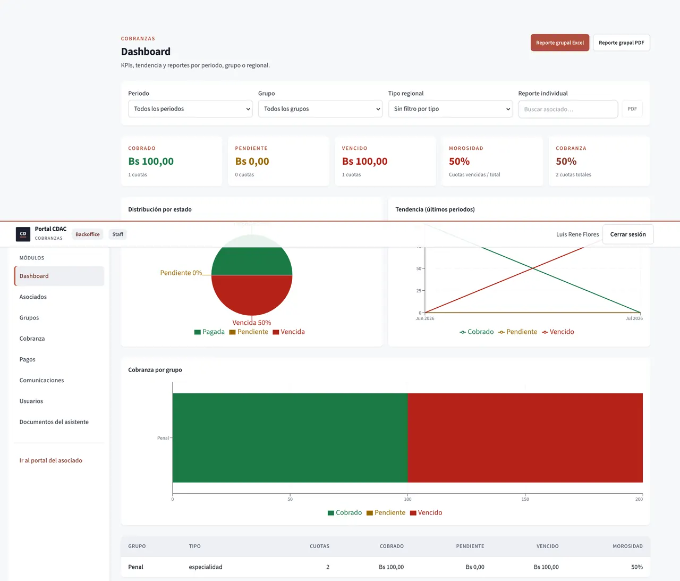This screenshot has height=581, width=680.
Task: Click the Morosidad KPI card showing 50%
Action: 492,161
